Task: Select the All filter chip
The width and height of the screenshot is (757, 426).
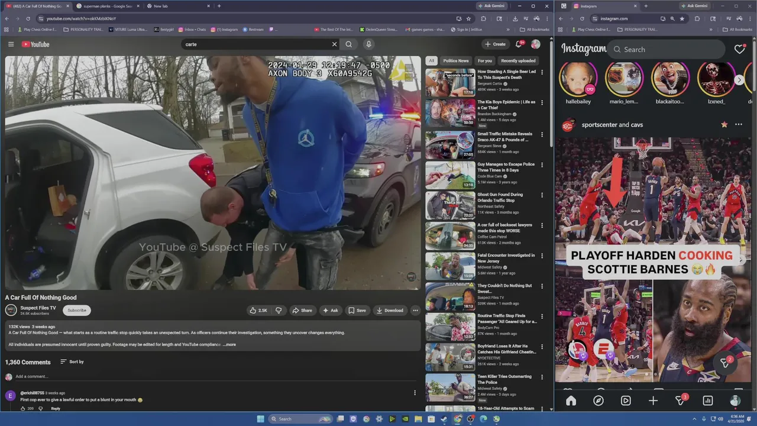Action: pyautogui.click(x=432, y=60)
